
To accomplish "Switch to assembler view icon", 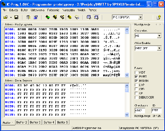I will tap(89, 17).
